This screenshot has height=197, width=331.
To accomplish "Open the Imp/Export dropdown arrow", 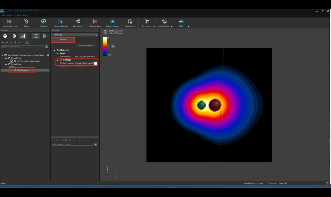I will [16, 26].
